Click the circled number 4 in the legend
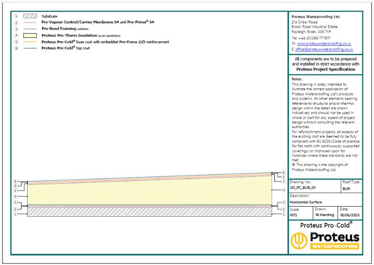The image size is (374, 265). [x=16, y=36]
